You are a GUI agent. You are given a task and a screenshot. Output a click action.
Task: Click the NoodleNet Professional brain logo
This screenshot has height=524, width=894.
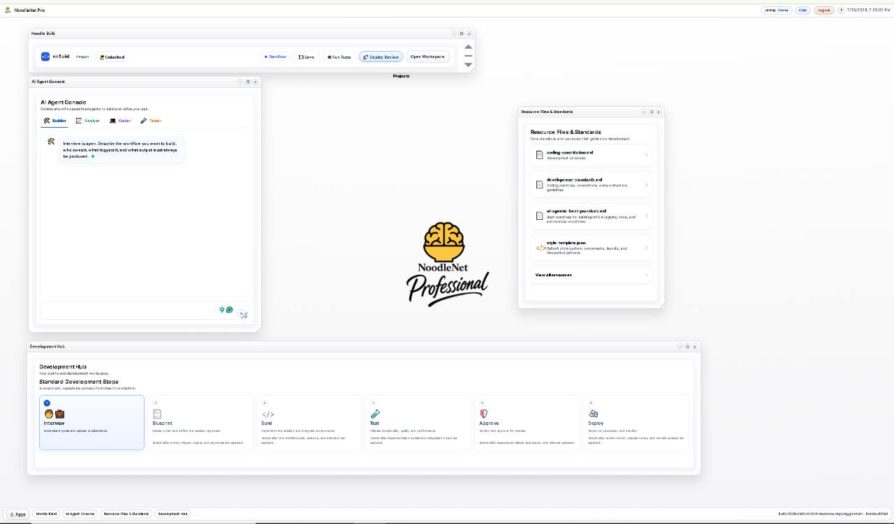(x=447, y=264)
